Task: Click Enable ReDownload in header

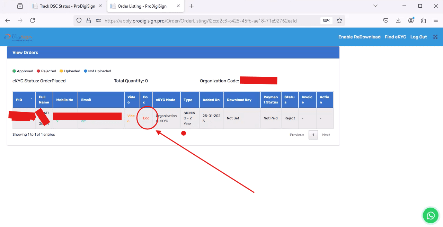Action: tap(359, 37)
